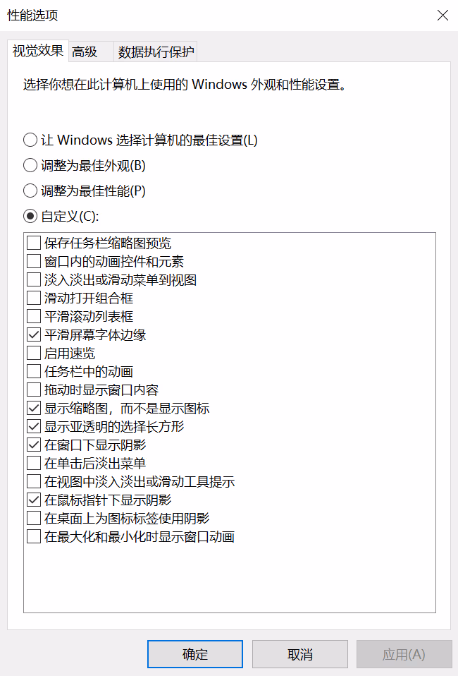Viewport: 458px width, 676px height.
Task: Open the 数据执行保护 tab
Action: coord(156,52)
